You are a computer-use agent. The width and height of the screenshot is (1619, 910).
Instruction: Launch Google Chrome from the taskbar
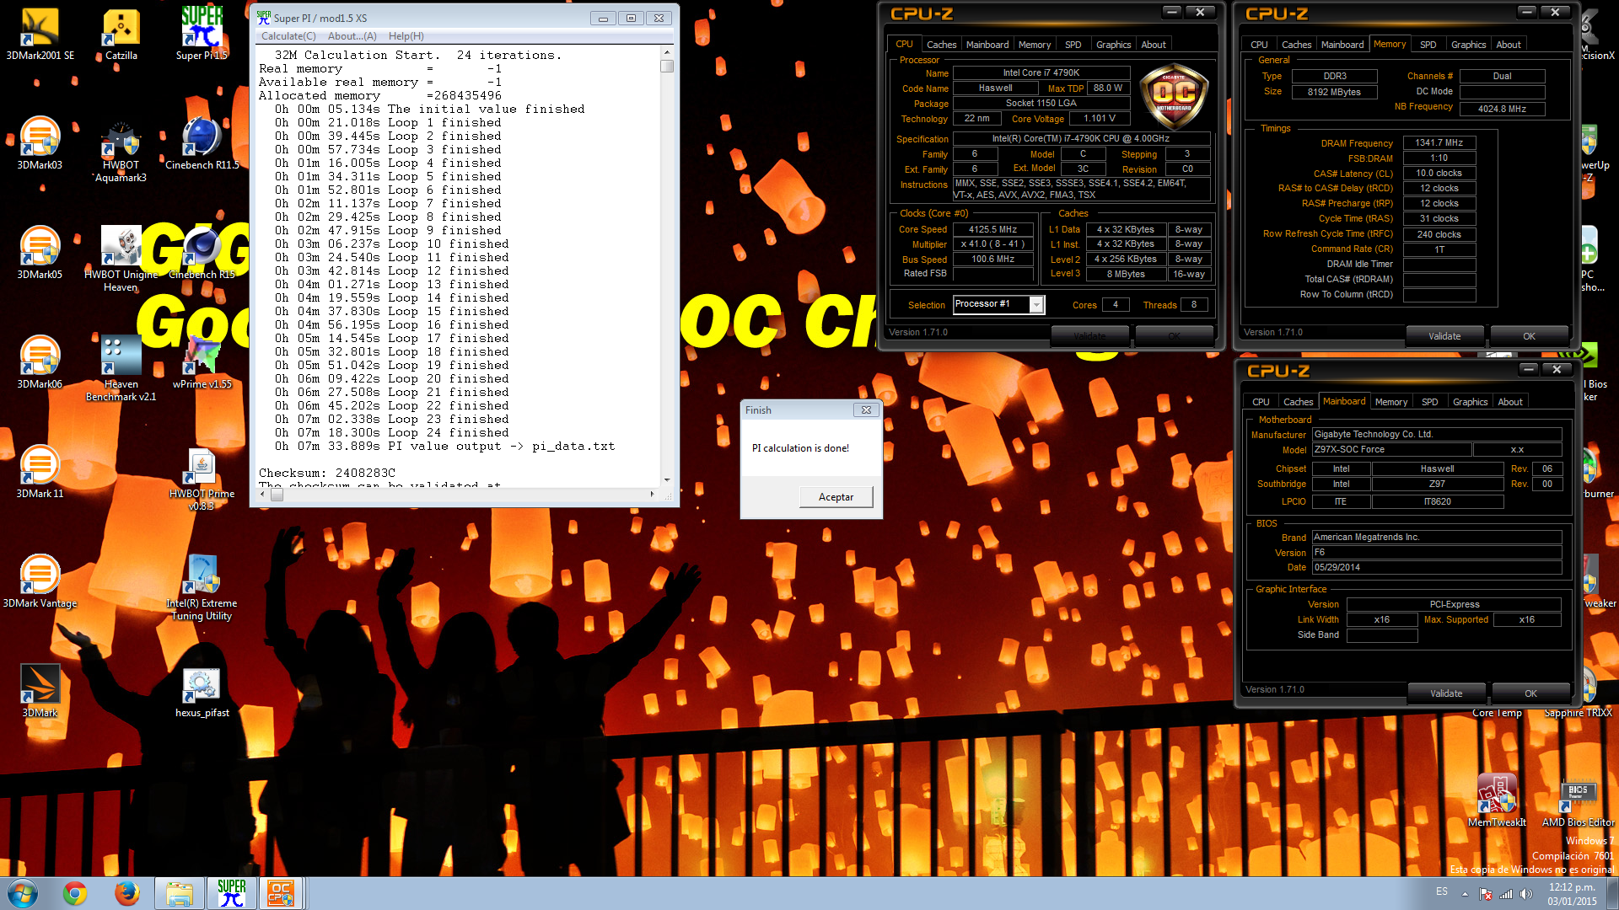coord(75,893)
